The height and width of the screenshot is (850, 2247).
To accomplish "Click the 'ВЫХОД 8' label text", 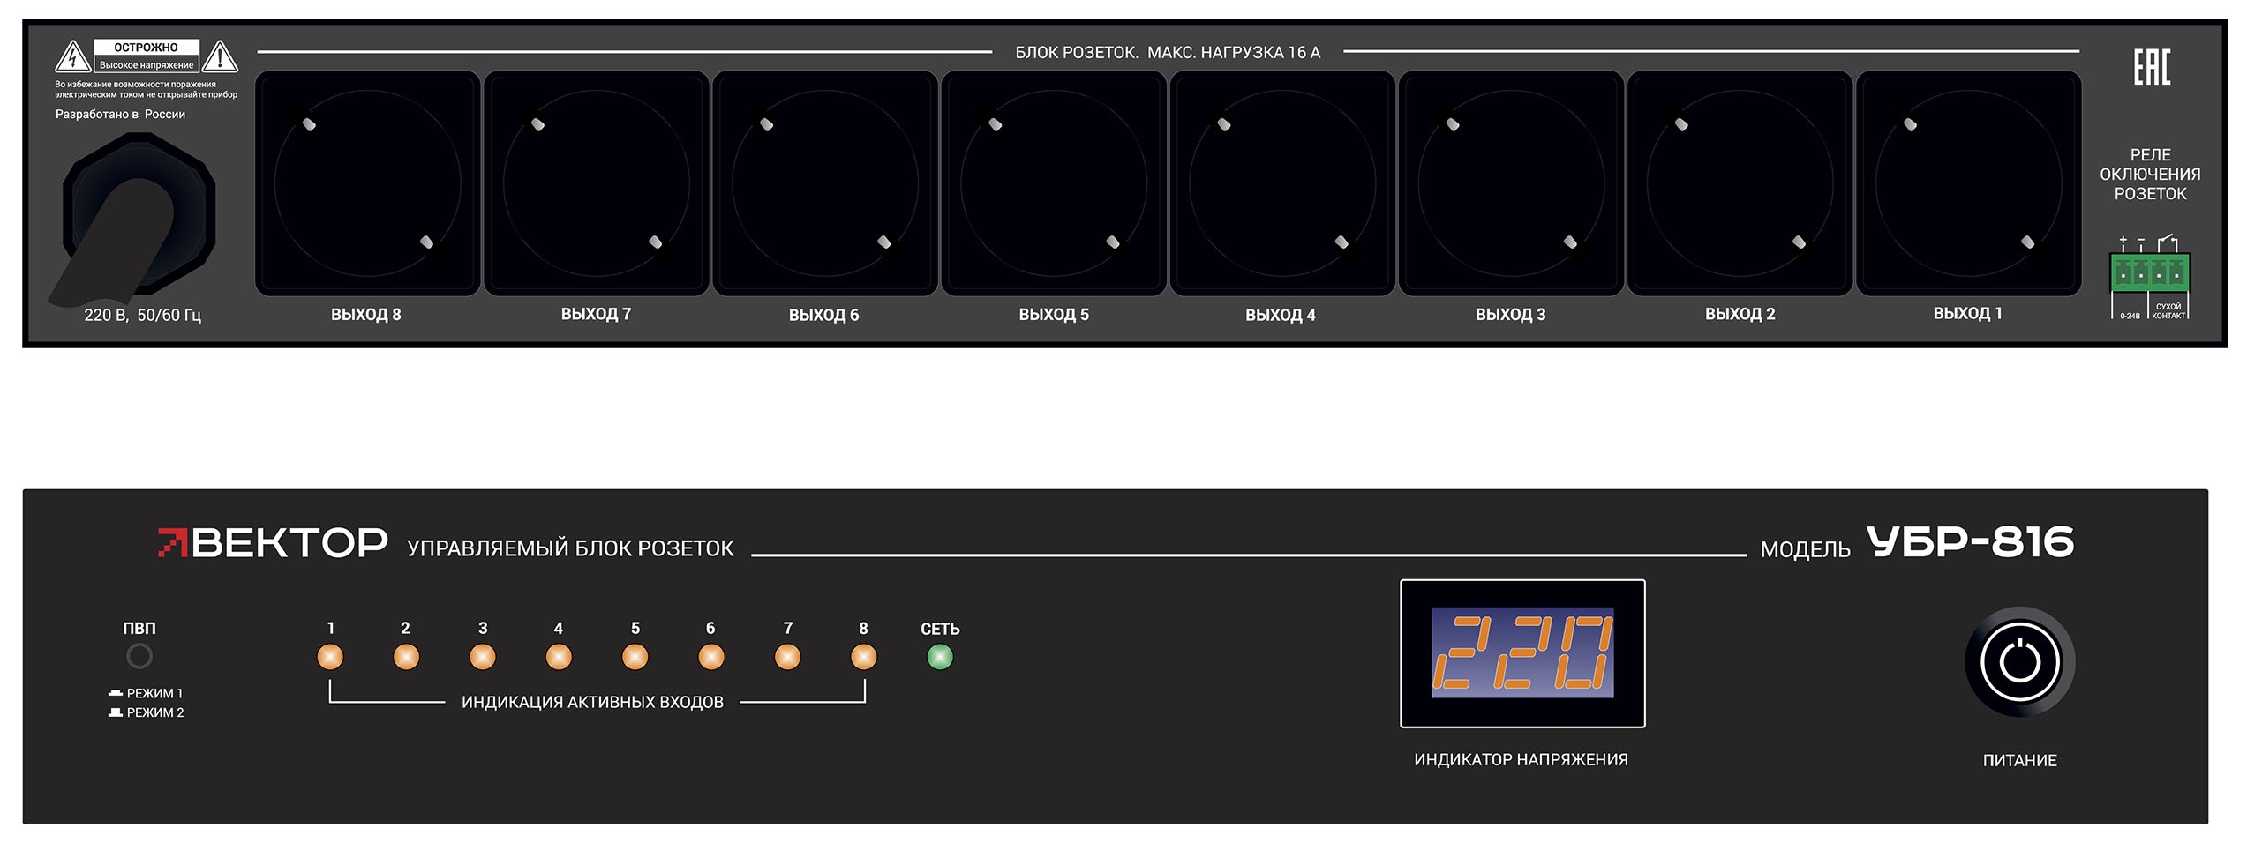I will click(366, 315).
